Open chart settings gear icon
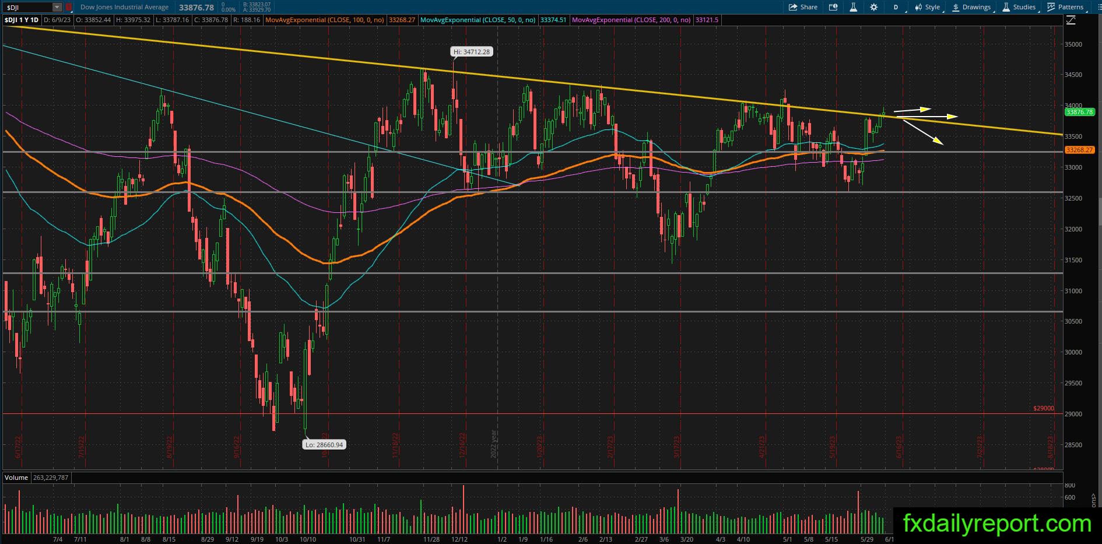Viewport: 1102px width, 544px height. 873,7
